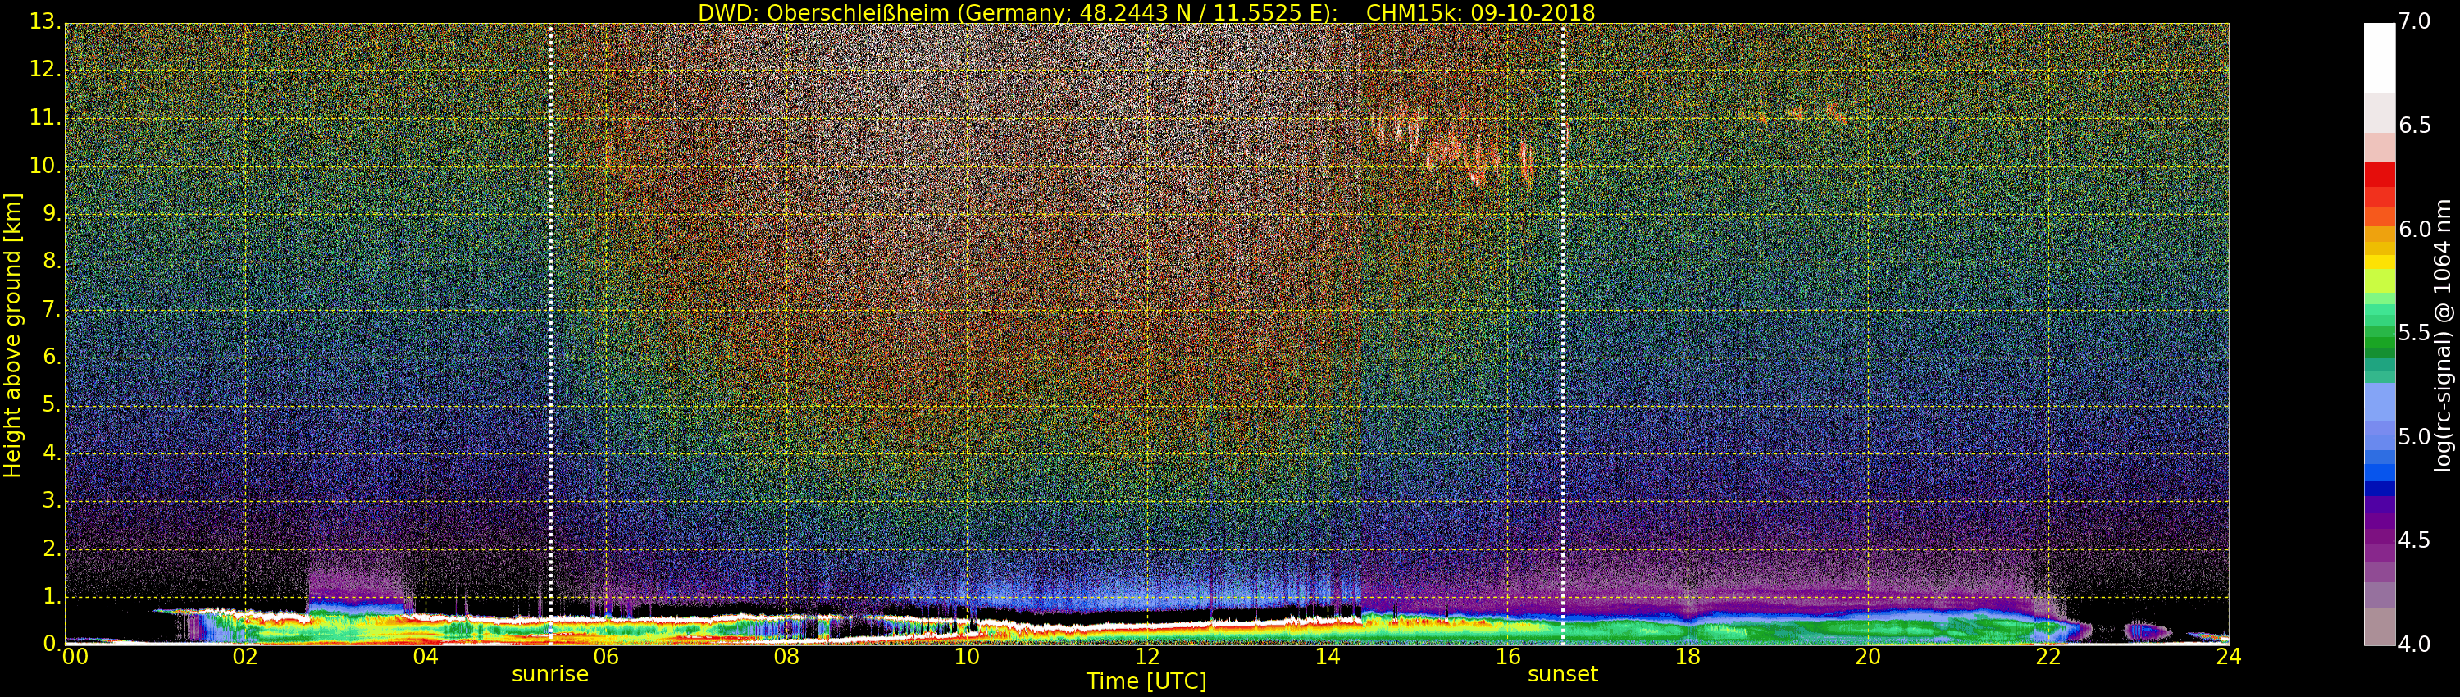Click the 'Time [UTC]' axis label
This screenshot has width=2460, height=697.
(1146, 681)
